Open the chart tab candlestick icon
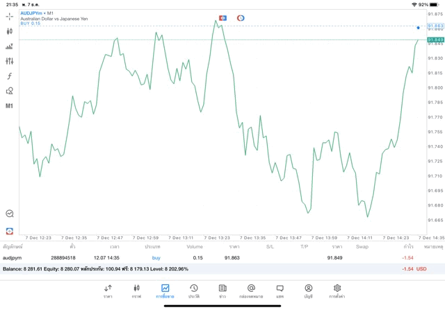Viewport: 445px width, 310px height. [x=136, y=291]
